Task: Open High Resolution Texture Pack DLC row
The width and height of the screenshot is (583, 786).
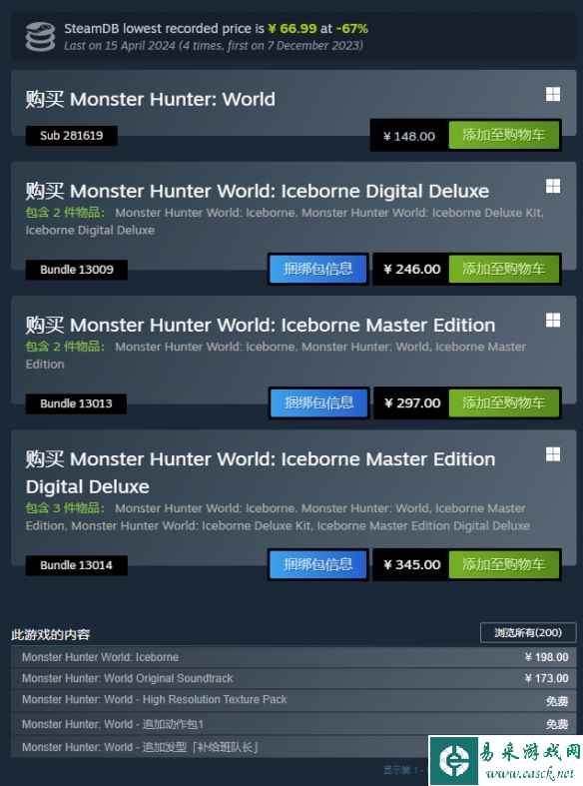Action: [294, 700]
